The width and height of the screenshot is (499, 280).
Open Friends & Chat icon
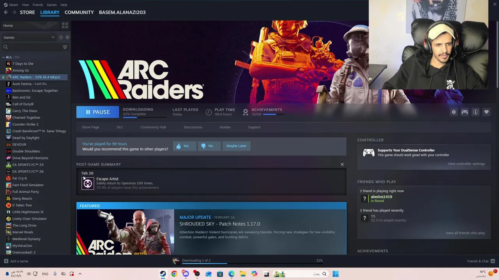493,261
